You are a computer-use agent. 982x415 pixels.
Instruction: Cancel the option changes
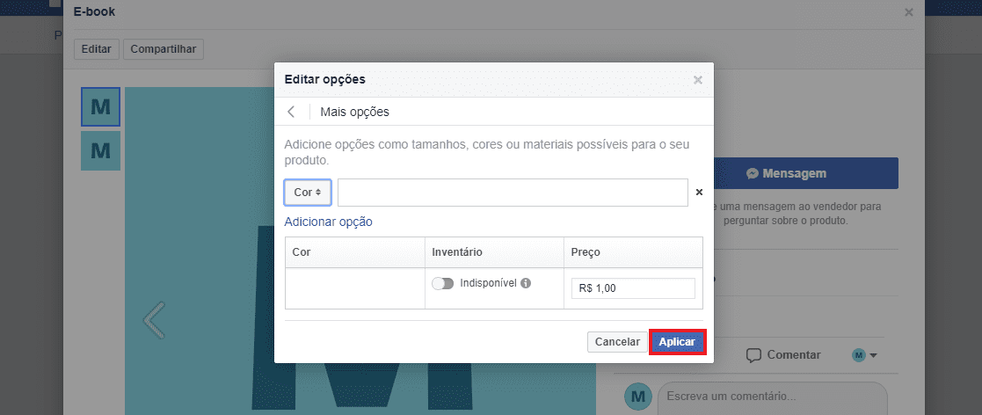pos(617,342)
